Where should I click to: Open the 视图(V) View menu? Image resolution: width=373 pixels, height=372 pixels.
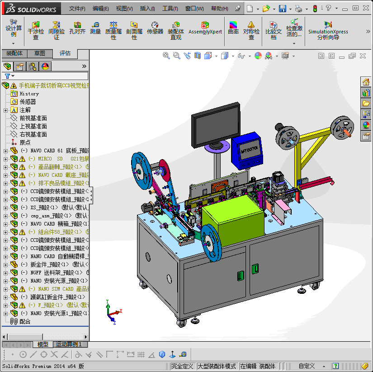124,9
